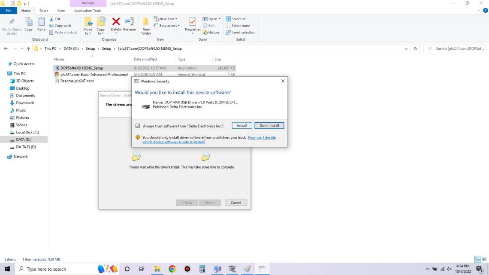This screenshot has width=489, height=275.
Task: Open Task View from taskbar
Action: click(x=142, y=269)
